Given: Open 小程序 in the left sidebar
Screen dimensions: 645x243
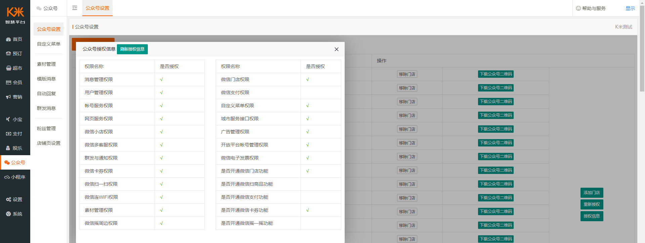Looking at the screenshot, I should [15, 177].
